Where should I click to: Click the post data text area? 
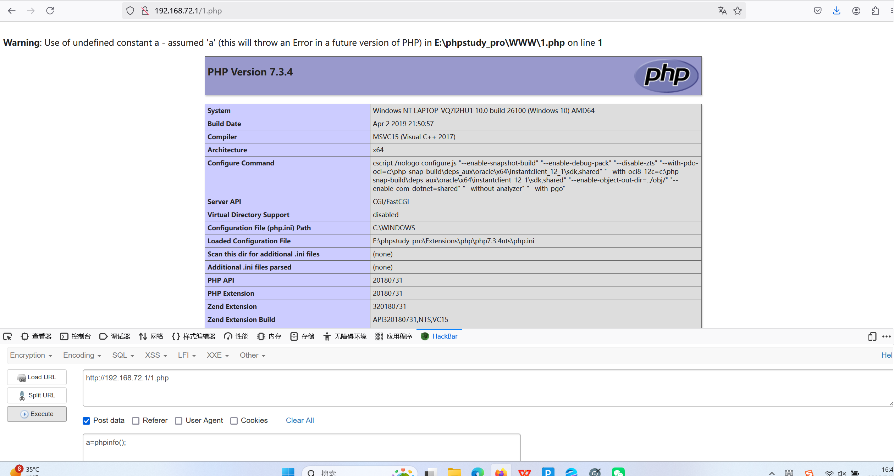(x=302, y=447)
